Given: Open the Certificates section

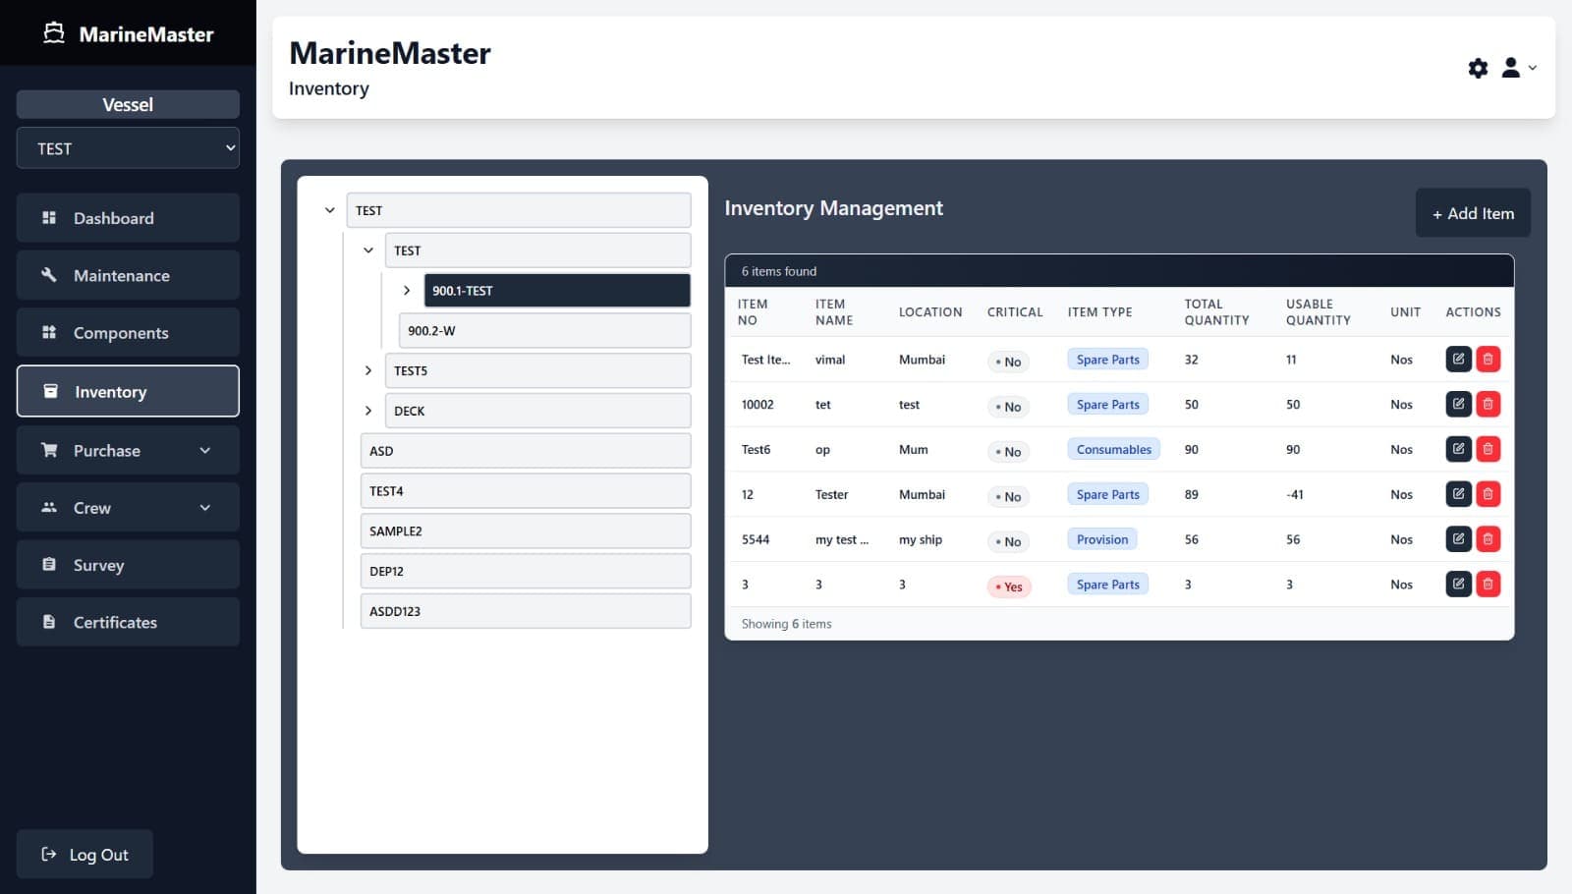Looking at the screenshot, I should [115, 621].
